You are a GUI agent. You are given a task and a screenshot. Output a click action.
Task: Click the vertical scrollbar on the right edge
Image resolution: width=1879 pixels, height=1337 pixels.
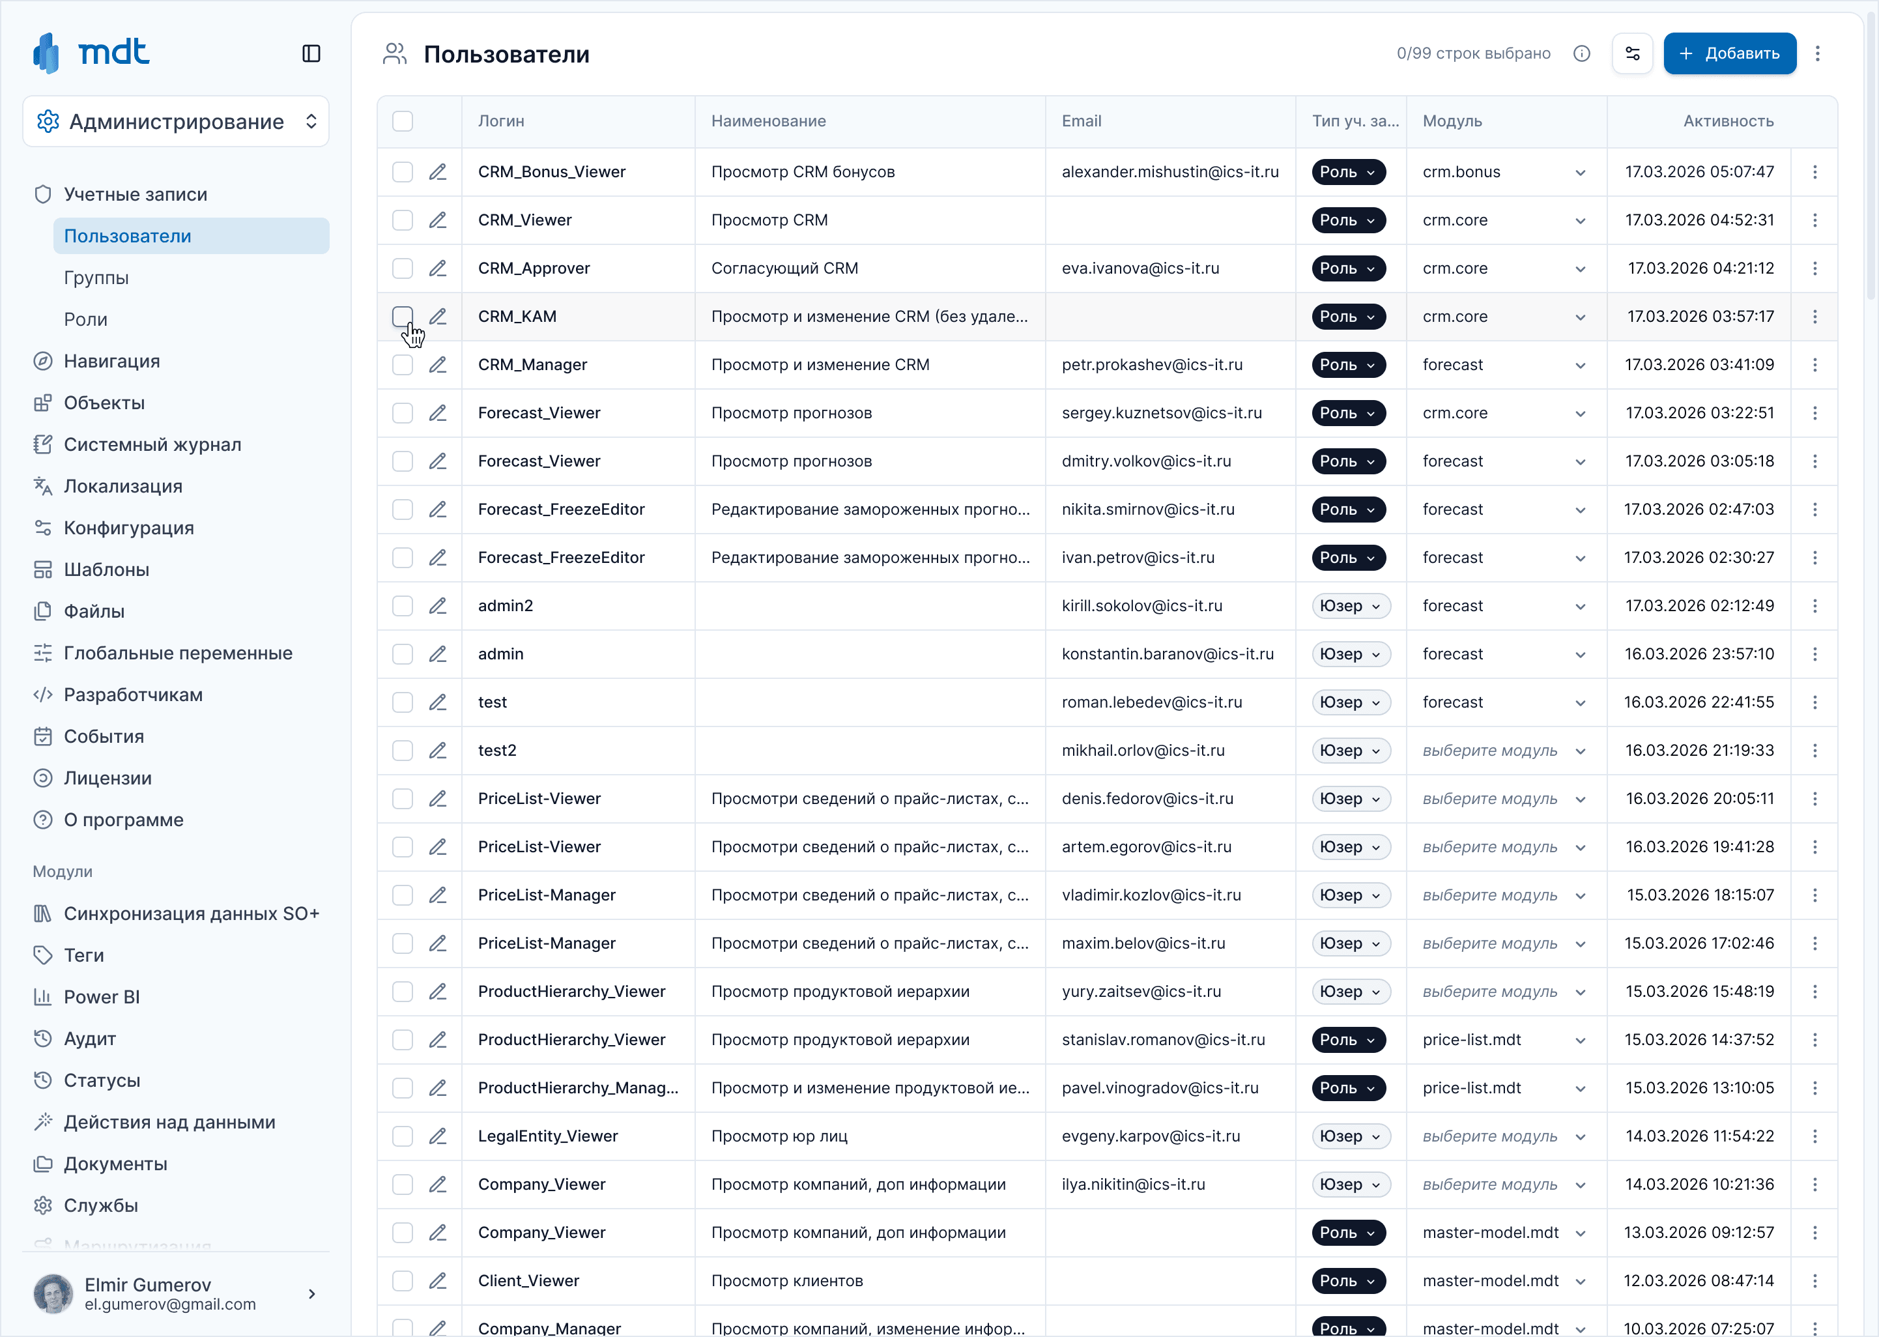(1872, 156)
